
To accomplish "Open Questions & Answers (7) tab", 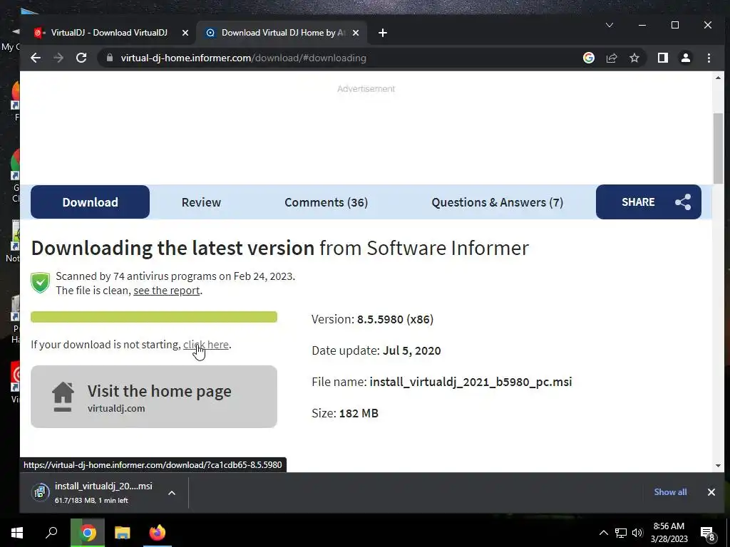I will point(497,202).
